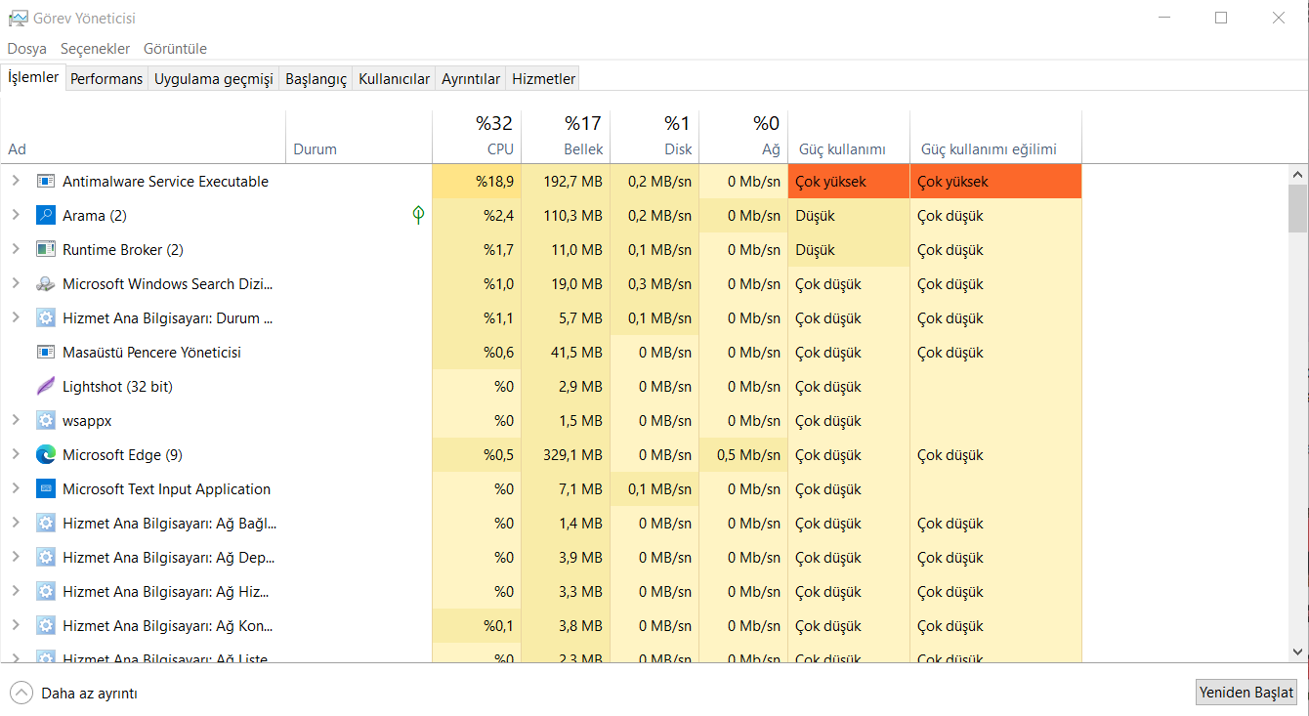The width and height of the screenshot is (1309, 716).
Task: Click the wsappx gear icon
Action: [46, 421]
